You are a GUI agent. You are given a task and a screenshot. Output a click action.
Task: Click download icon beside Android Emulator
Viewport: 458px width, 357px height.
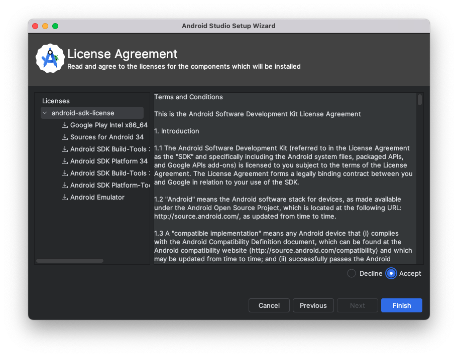(x=65, y=198)
